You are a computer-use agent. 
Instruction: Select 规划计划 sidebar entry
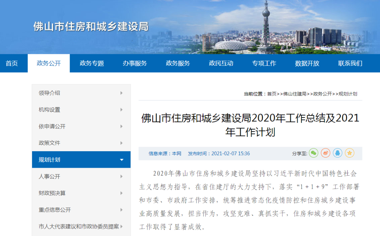click(81, 160)
